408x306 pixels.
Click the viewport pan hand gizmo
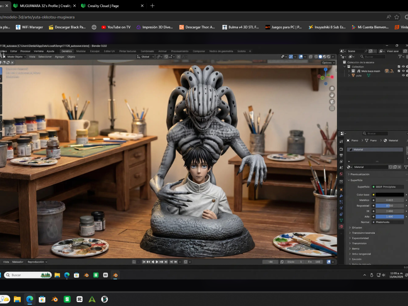point(332,95)
